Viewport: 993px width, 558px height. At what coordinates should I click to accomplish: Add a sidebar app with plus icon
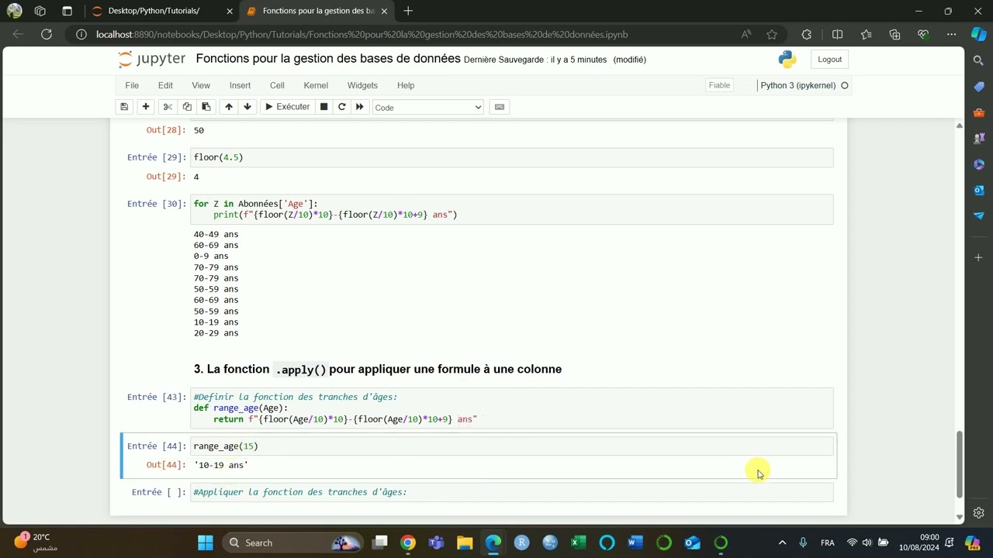point(979,257)
